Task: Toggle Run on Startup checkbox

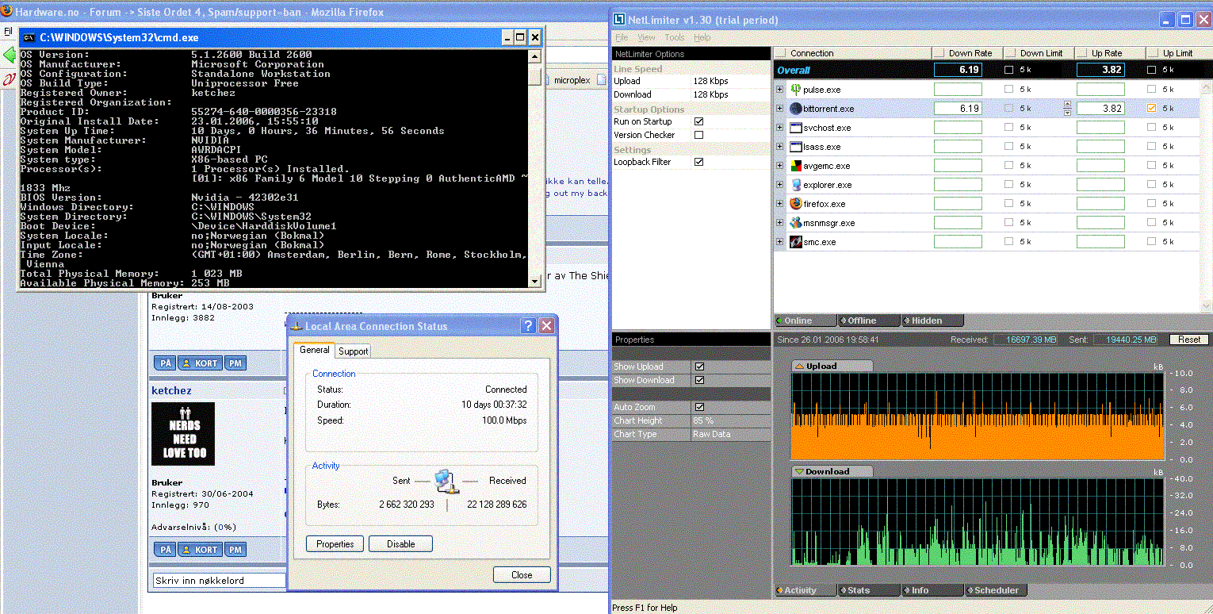Action: pos(698,121)
